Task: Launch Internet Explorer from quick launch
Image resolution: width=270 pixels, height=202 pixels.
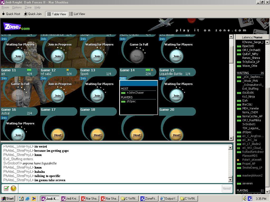Action: 27,199
